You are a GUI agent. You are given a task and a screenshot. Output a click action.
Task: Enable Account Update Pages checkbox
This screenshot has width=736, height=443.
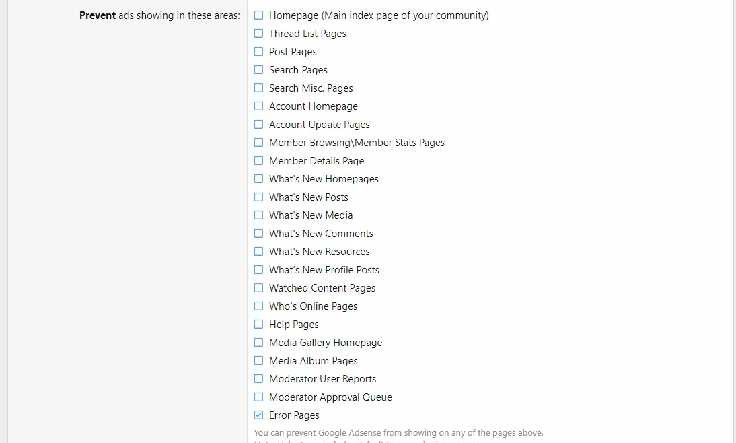(x=258, y=124)
